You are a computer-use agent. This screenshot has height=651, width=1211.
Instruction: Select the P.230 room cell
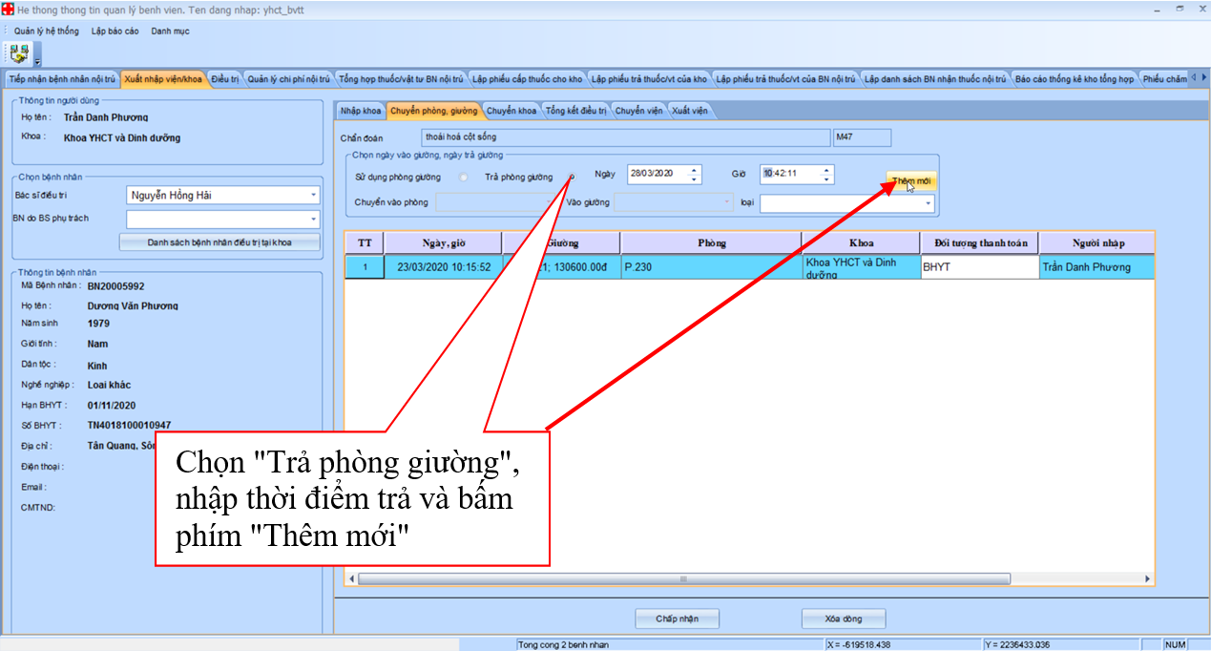click(x=711, y=267)
